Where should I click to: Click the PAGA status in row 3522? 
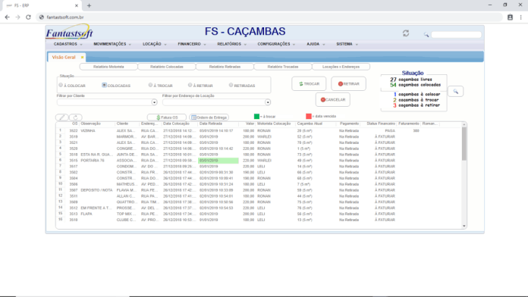pyautogui.click(x=390, y=131)
